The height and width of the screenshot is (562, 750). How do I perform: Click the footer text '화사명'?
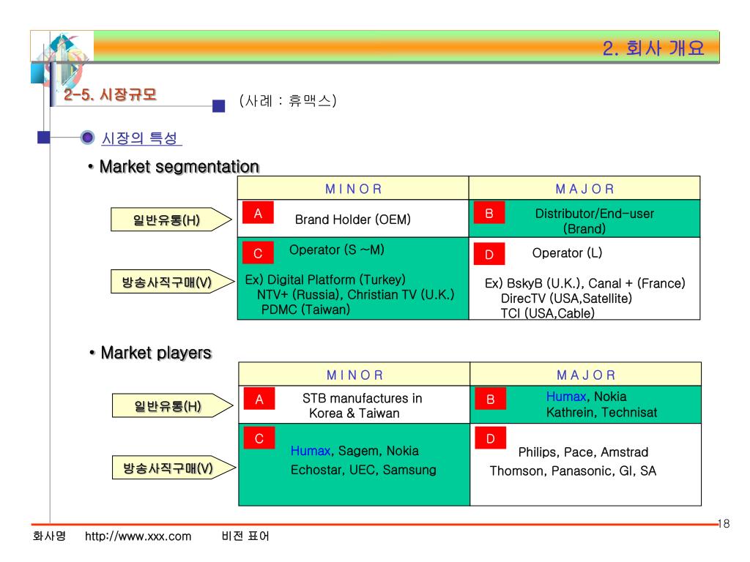[x=49, y=536]
